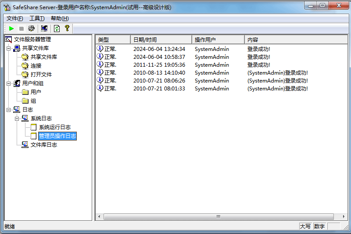Click (SystemAdmin)登录成功! in the 2010-08-13 row
Image resolution: width=351 pixels, height=234 pixels.
click(278, 73)
